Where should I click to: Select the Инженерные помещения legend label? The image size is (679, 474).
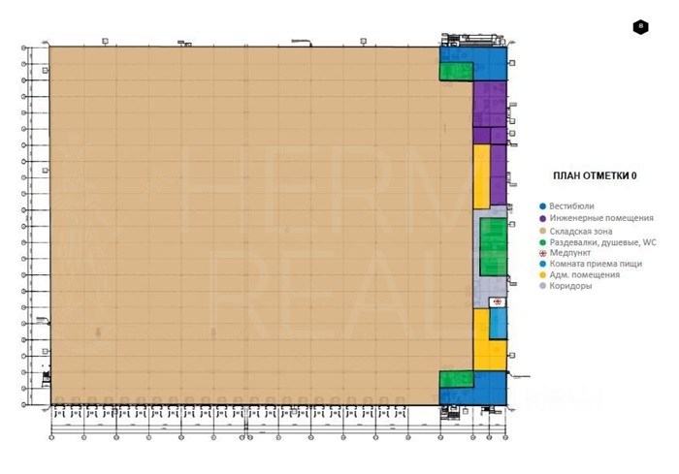pyautogui.click(x=596, y=218)
